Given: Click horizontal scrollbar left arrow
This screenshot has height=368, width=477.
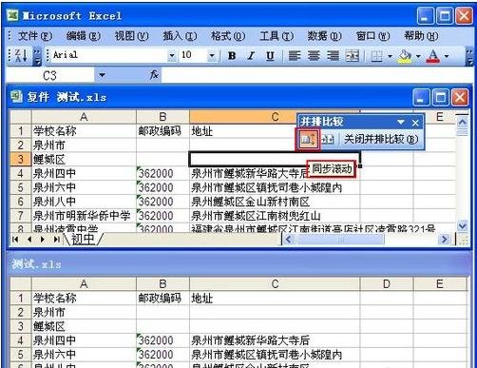Looking at the screenshot, I should point(288,240).
